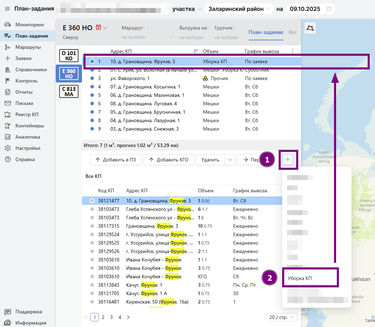This screenshot has height=327, width=375.
Task: Open the Мониторинг sidebar section
Action: click(x=30, y=25)
